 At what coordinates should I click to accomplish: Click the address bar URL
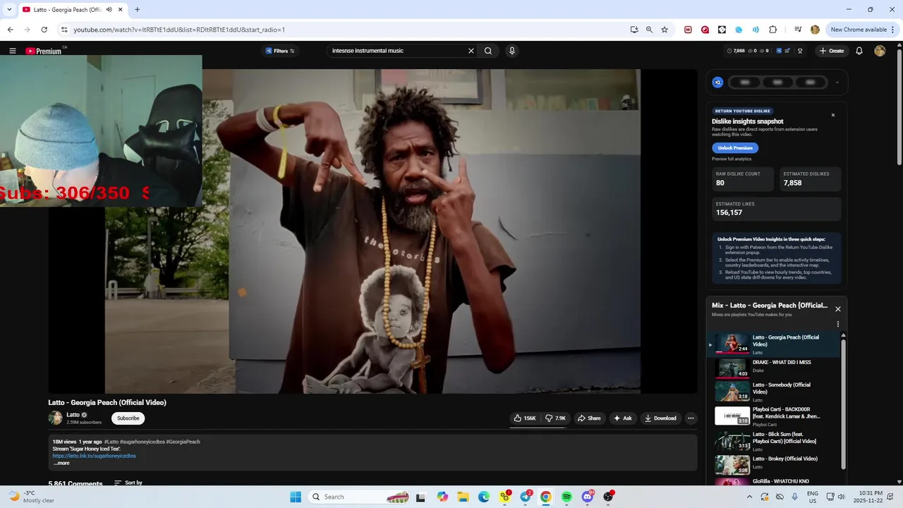click(x=179, y=30)
